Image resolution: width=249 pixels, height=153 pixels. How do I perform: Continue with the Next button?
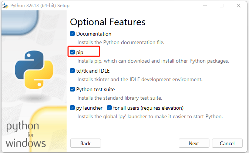point(194,143)
